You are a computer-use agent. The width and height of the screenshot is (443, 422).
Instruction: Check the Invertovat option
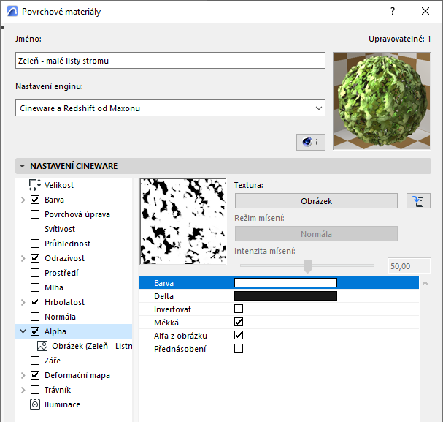click(239, 309)
